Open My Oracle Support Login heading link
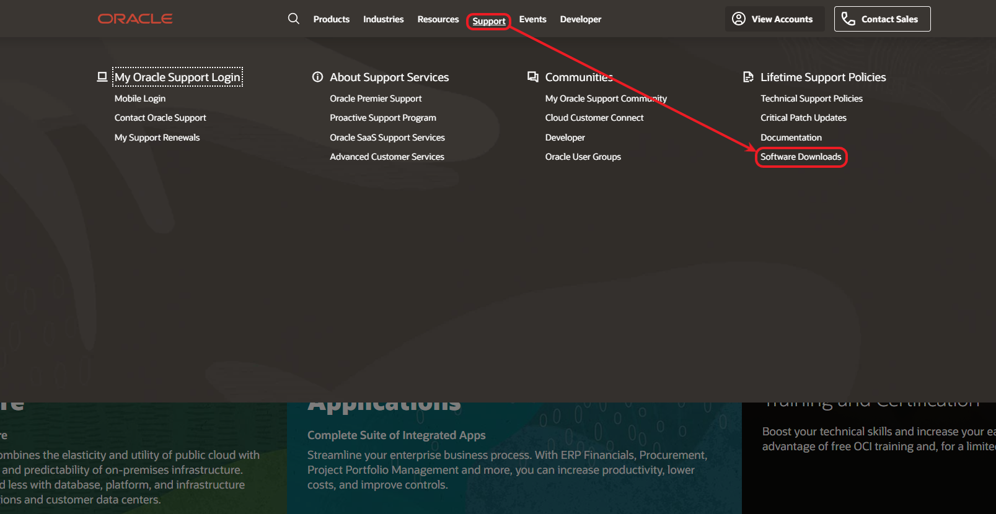 coord(177,77)
